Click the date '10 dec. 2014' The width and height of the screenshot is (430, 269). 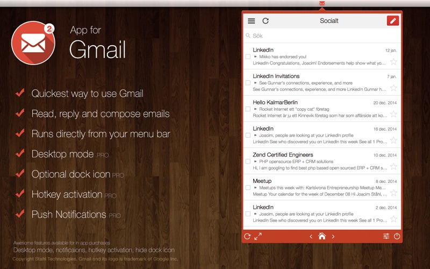385,155
